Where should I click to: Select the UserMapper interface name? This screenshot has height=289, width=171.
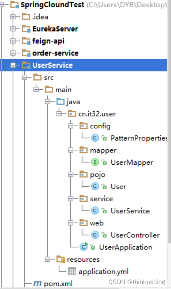click(132, 162)
